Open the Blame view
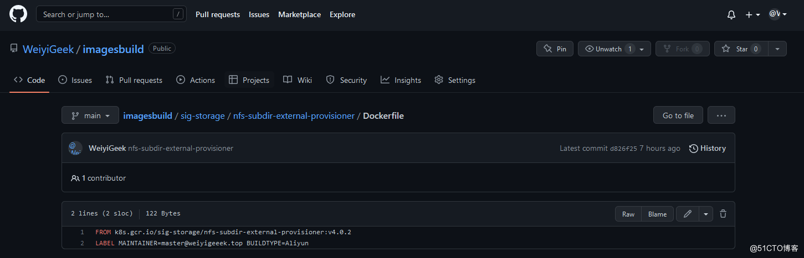 pyautogui.click(x=658, y=214)
